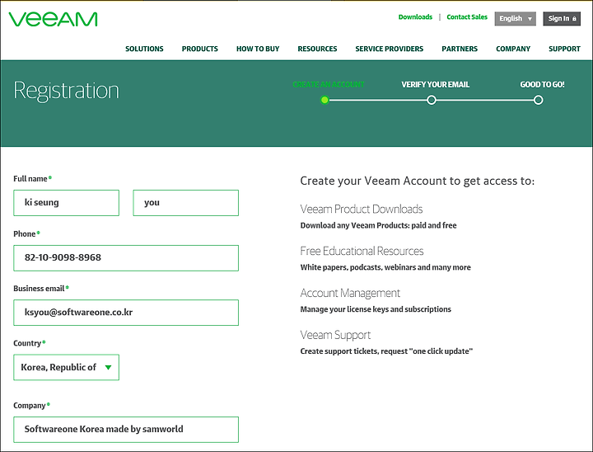Image resolution: width=593 pixels, height=452 pixels.
Task: Click the Veeam Product Downloads heading
Action: 362,210
